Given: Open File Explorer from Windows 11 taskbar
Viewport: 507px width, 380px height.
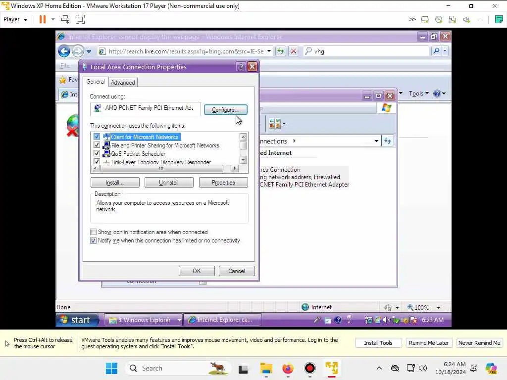Looking at the screenshot, I should pyautogui.click(x=266, y=368).
